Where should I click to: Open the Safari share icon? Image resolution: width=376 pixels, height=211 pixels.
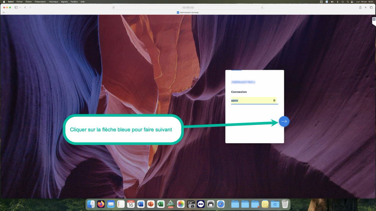pyautogui.click(x=360, y=7)
